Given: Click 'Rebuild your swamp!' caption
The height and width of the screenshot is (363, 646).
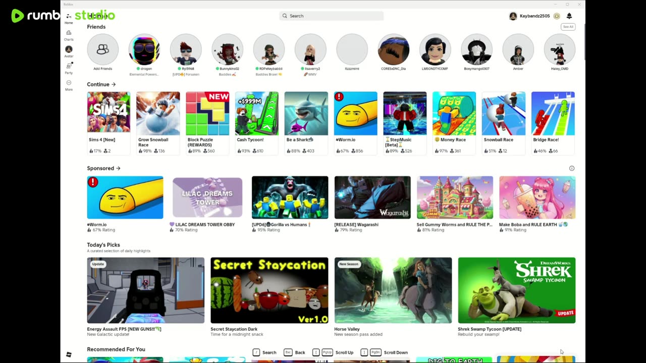Looking at the screenshot, I should tap(478, 334).
